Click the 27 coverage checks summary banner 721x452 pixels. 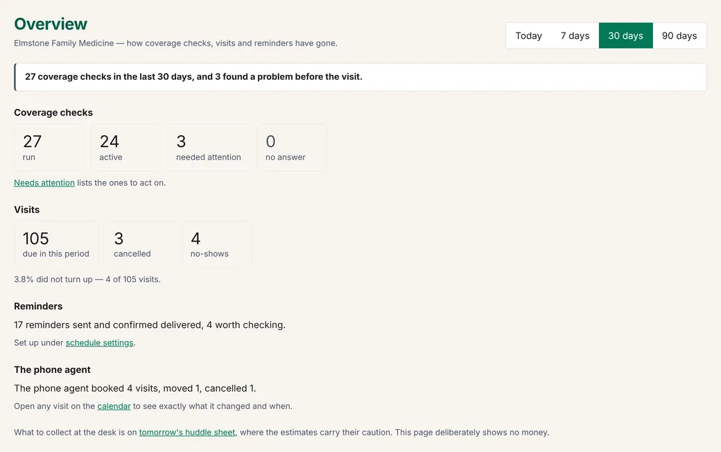[x=360, y=77]
